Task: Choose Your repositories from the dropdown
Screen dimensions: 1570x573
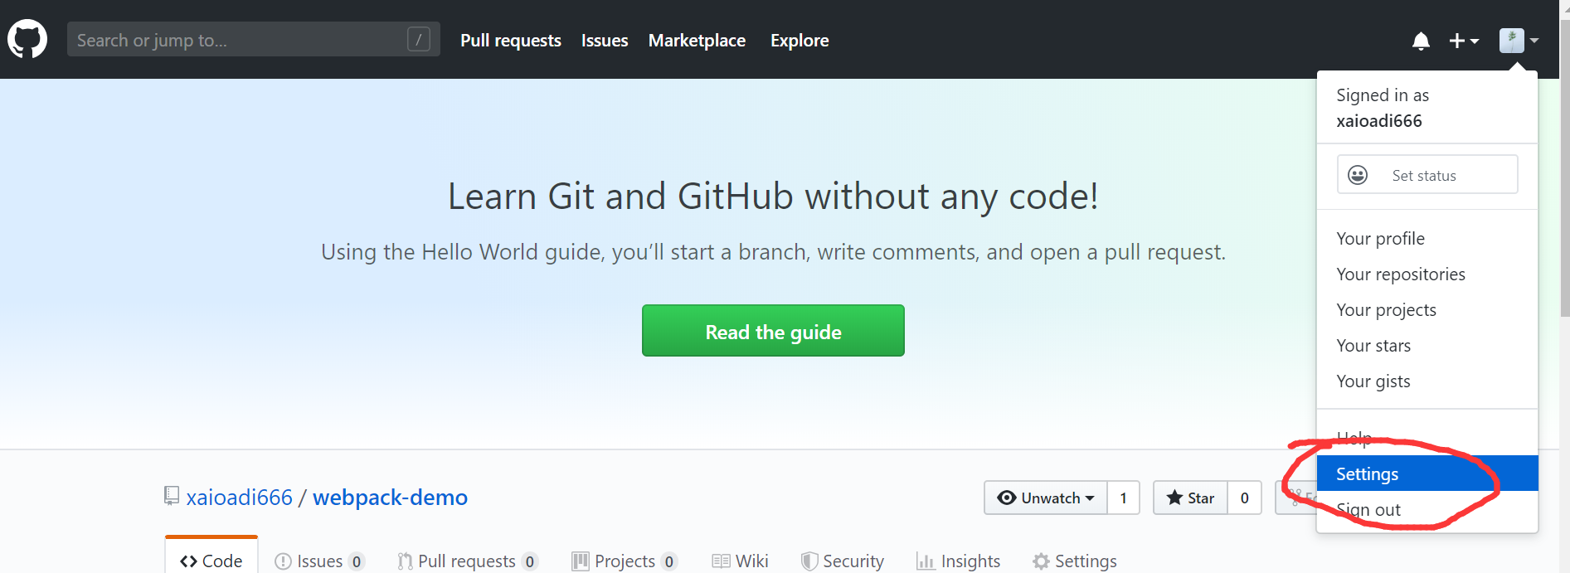Action: pos(1427,274)
